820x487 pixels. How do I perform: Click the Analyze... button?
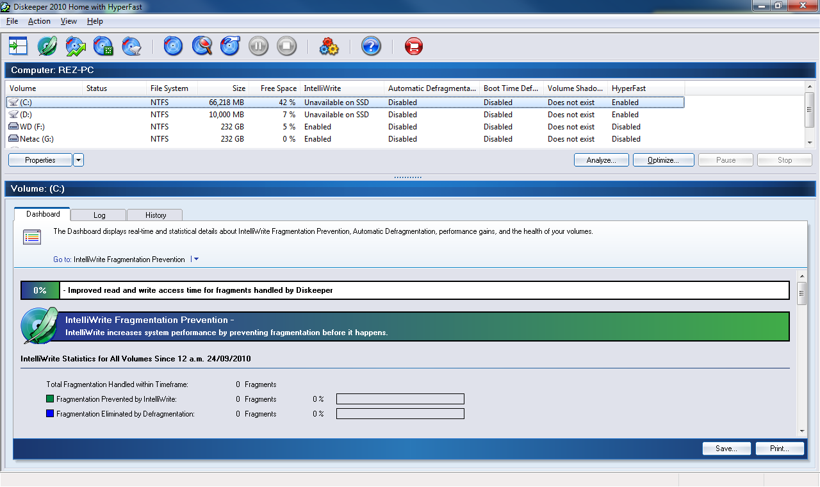click(601, 160)
